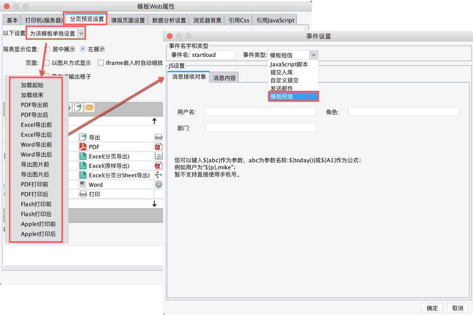Toggle the iframe嵌入时自动缩放 checkbox
This screenshot has width=473, height=315.
101,63
